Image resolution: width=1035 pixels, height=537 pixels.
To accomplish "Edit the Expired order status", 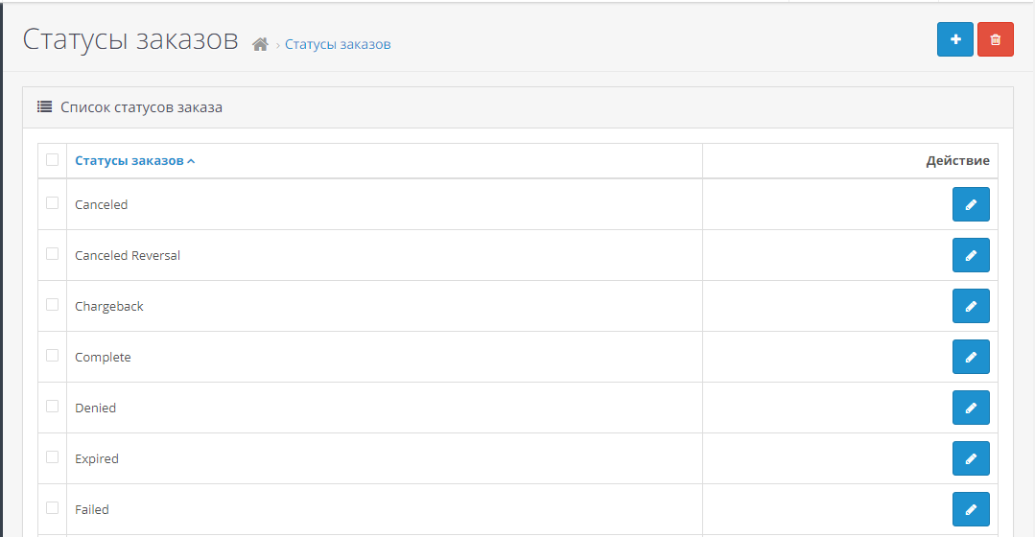I will (x=970, y=458).
